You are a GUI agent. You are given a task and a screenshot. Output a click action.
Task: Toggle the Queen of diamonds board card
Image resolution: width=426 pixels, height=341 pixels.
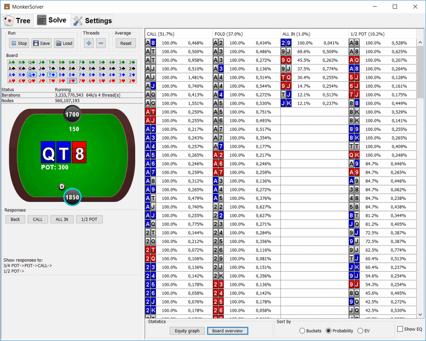pyautogui.click(x=31, y=75)
